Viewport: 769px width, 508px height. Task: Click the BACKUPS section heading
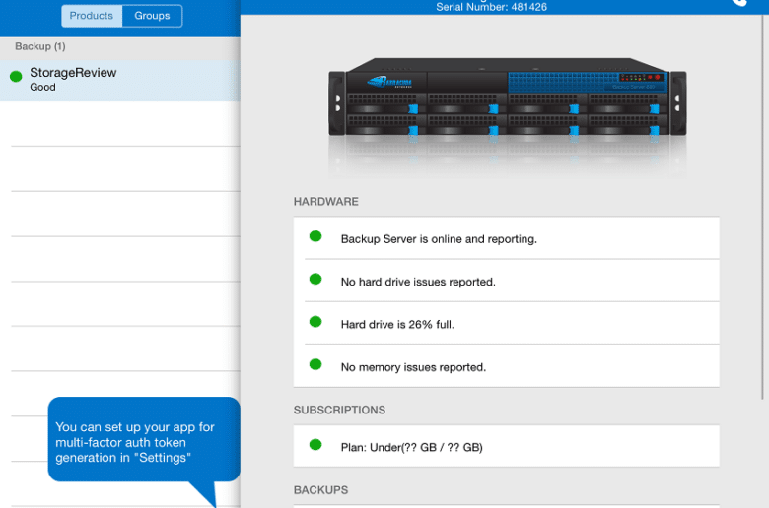pos(320,490)
